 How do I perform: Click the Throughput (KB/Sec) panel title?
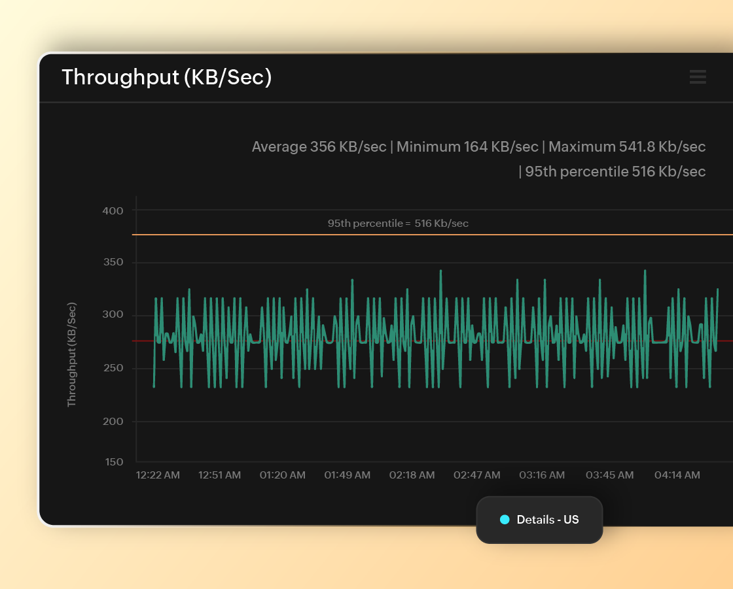tap(166, 77)
